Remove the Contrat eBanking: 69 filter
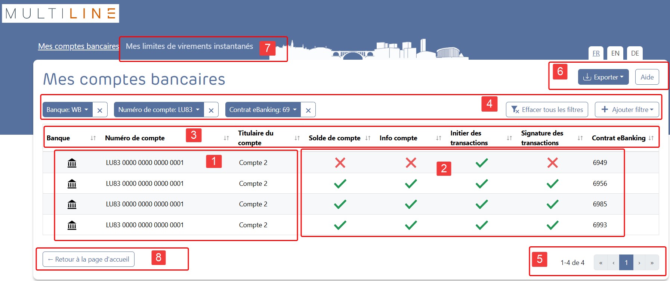 tap(308, 110)
